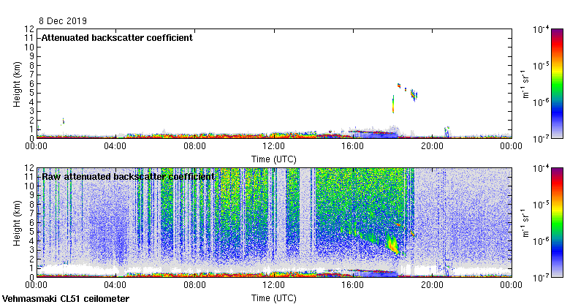Screen dimensions: 570x307
Task: Click the '08:00' tick label under the upper plot
Action: coord(194,146)
